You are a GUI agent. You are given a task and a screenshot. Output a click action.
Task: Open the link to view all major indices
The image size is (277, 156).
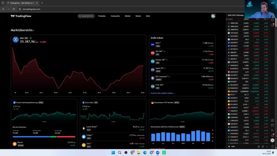(x=163, y=93)
